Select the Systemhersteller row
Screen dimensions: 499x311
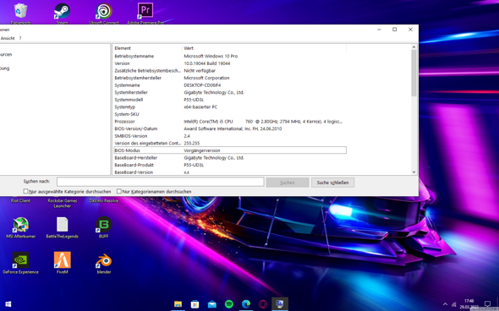[230, 92]
